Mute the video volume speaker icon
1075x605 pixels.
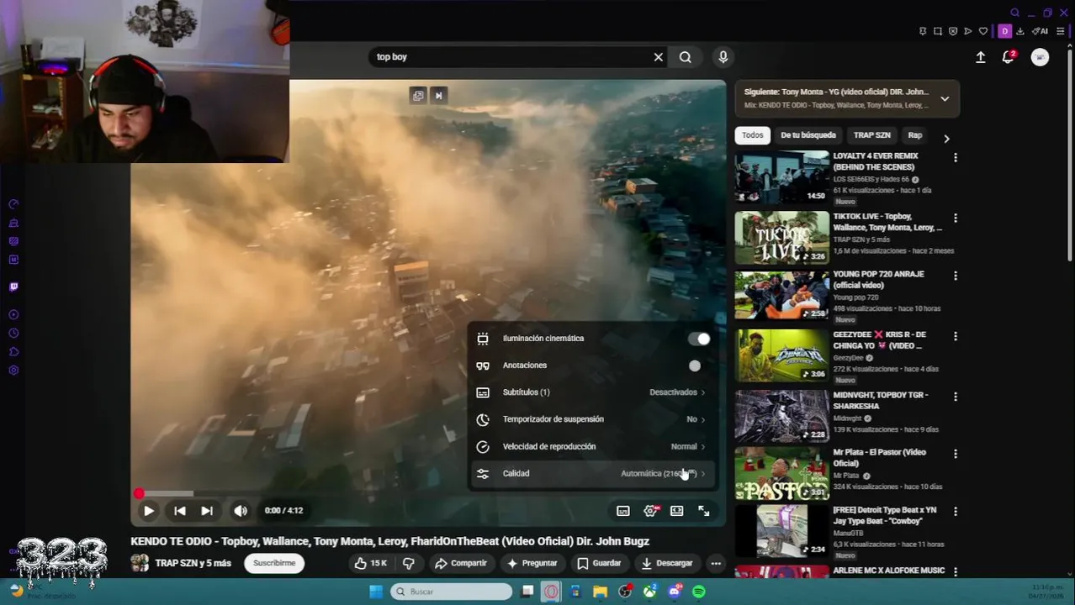pyautogui.click(x=241, y=510)
